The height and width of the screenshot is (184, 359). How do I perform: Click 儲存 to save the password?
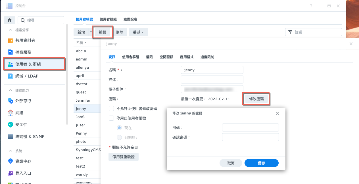[x=262, y=163]
